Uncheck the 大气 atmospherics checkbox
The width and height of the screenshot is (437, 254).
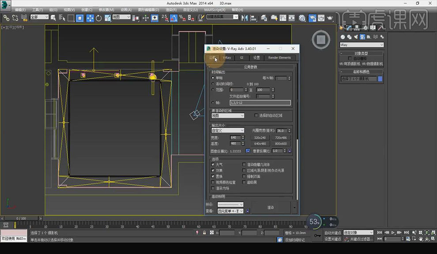(213, 164)
